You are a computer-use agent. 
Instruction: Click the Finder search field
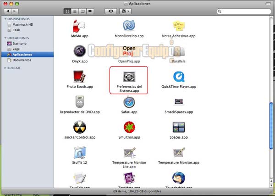244,11
